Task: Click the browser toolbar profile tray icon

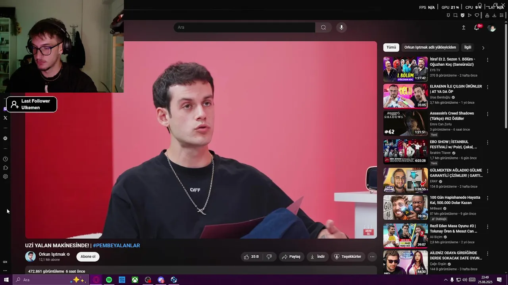Action: click(x=487, y=15)
